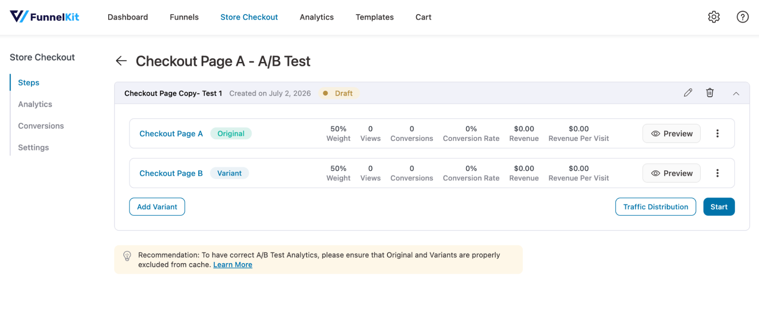Viewport: 759px width, 317px height.
Task: Click the 'Checkout Page A - A/B Test' heading
Action: [x=223, y=61]
